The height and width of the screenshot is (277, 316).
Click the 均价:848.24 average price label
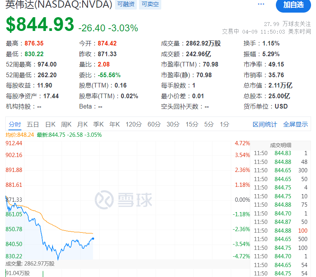coord(20,135)
